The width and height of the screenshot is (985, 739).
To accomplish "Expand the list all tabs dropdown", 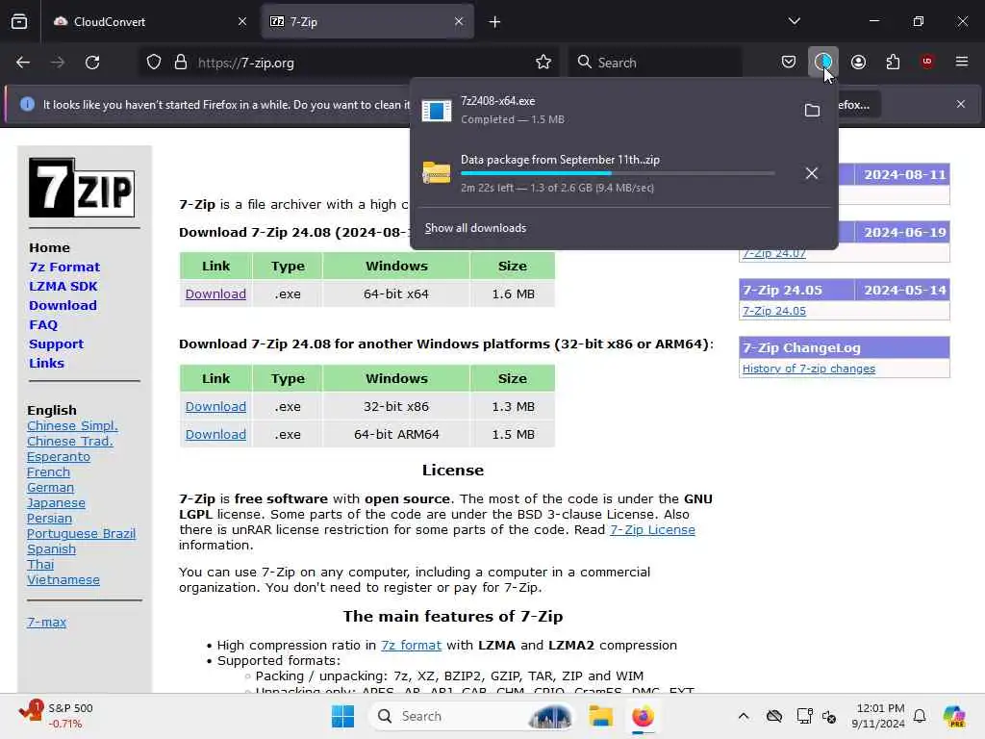I will [795, 21].
